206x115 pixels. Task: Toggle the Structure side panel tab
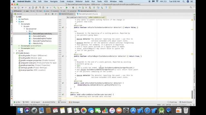12,29
